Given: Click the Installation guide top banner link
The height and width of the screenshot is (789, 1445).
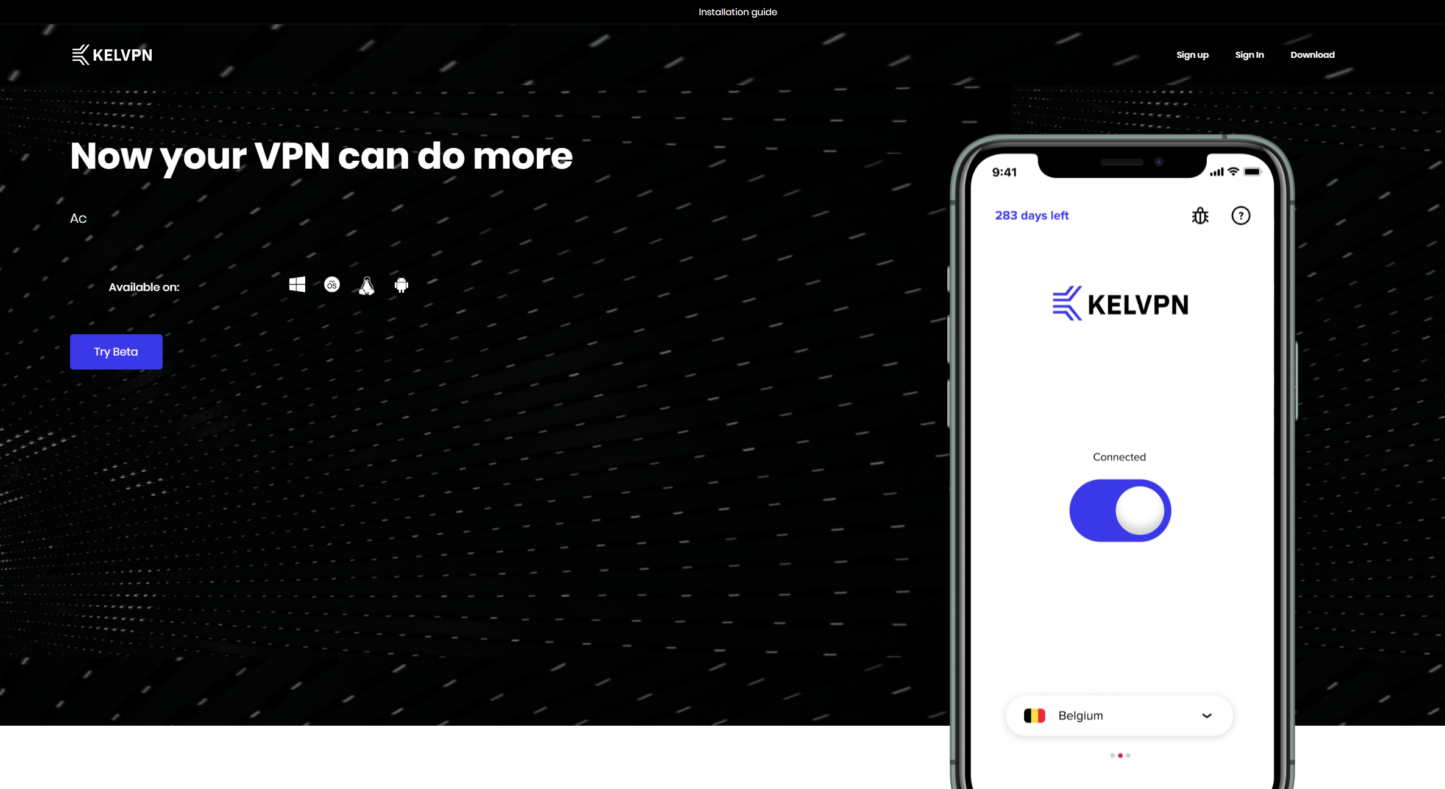Looking at the screenshot, I should click(x=738, y=12).
